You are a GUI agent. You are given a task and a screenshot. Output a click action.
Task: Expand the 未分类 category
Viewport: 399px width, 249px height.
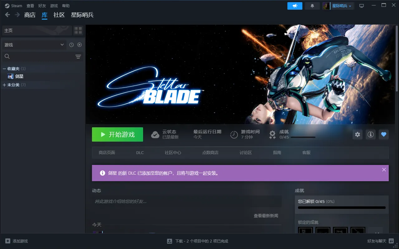tap(4, 85)
